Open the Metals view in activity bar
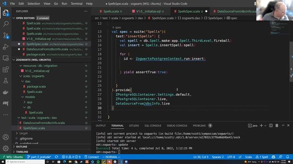The image size is (293, 164). pos(5,103)
